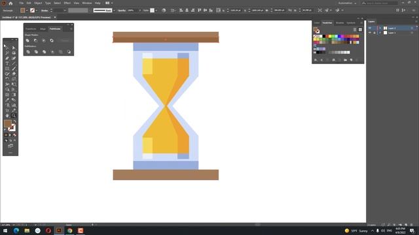
Task: Click the Minus Back pathfinder icon
Action: click(x=69, y=52)
